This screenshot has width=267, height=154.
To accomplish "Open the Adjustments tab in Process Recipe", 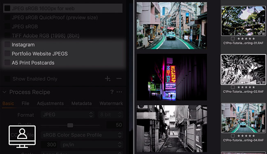I will click(50, 103).
